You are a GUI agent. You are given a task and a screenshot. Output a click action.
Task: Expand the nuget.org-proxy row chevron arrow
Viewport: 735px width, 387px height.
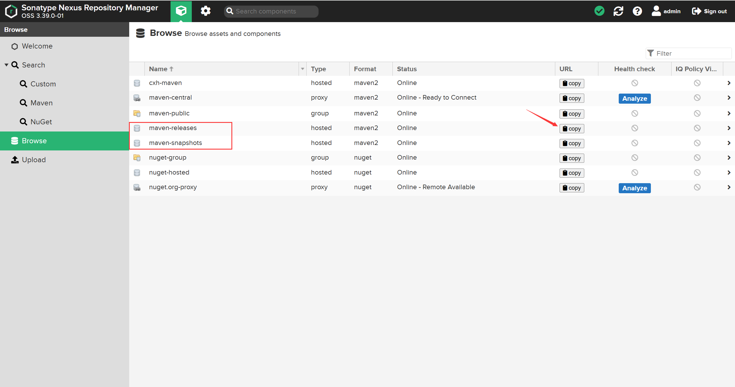tap(729, 187)
